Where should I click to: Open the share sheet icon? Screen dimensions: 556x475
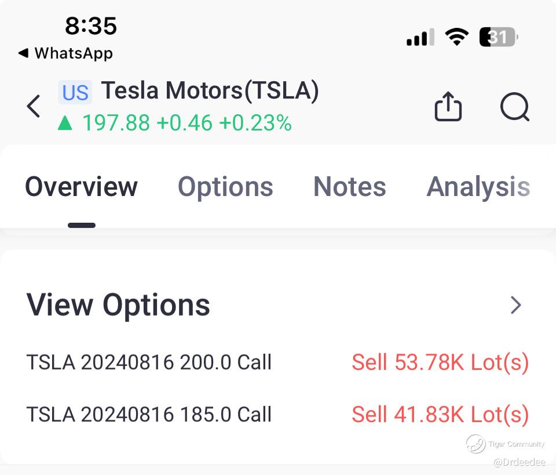(x=448, y=107)
